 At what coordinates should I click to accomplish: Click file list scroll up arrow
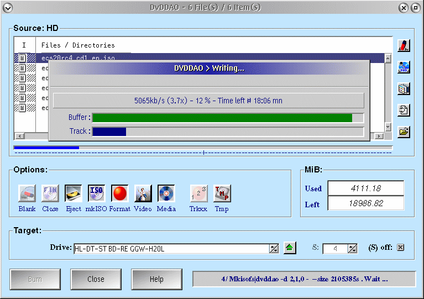click(388, 59)
